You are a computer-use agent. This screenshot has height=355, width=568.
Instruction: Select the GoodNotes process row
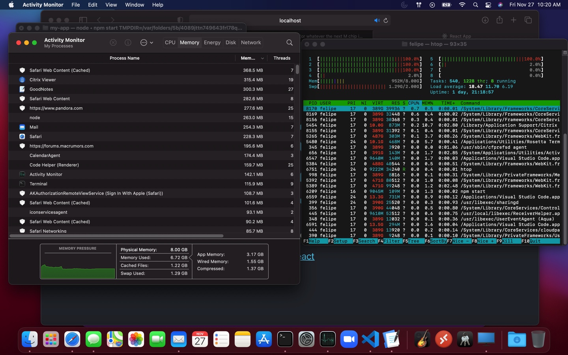pos(152,89)
